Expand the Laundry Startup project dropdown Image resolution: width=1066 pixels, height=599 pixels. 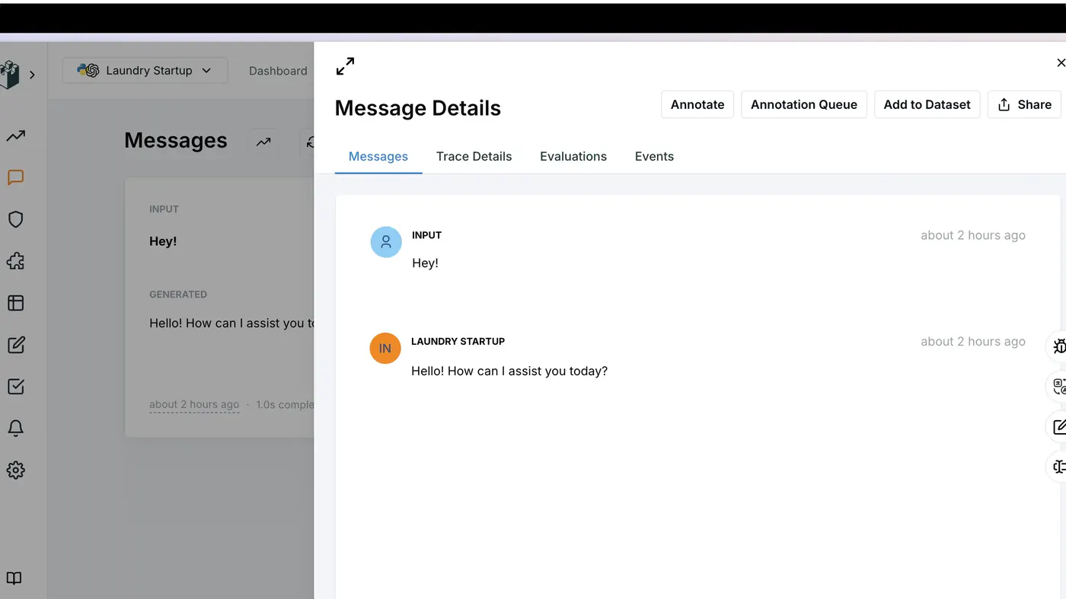(x=145, y=71)
